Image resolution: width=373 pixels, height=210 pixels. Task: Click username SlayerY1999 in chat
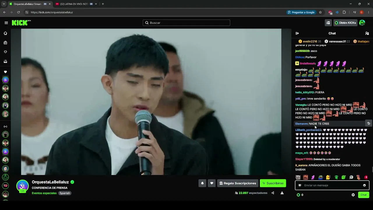pyautogui.click(x=304, y=159)
